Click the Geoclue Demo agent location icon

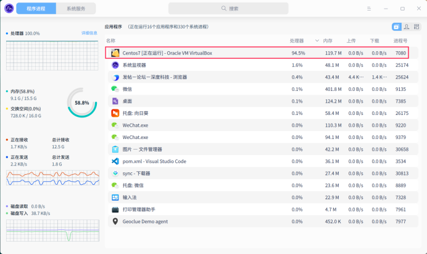115,221
